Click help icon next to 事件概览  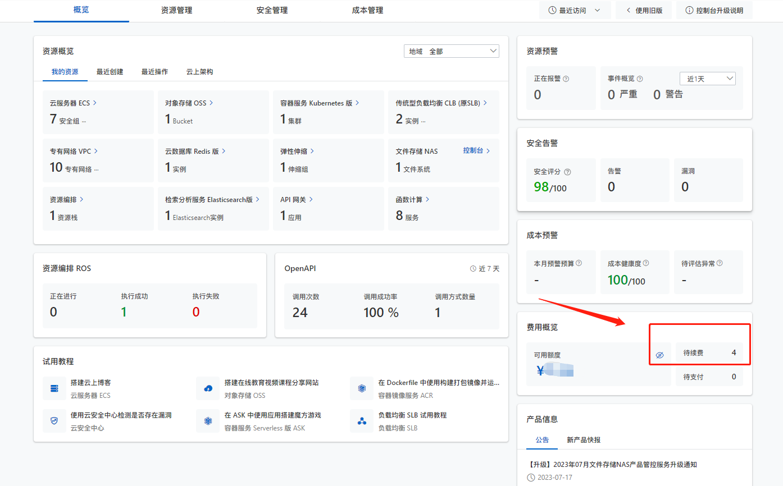click(x=640, y=79)
